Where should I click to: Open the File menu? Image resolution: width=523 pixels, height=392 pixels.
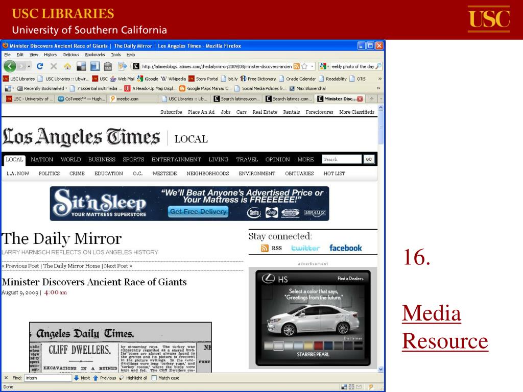coord(7,55)
